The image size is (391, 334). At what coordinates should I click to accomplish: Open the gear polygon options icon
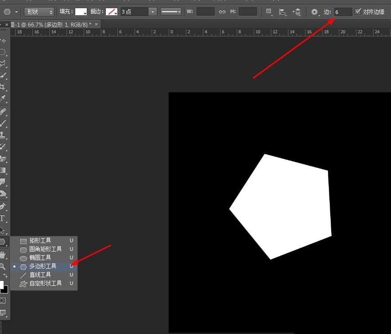pyautogui.click(x=315, y=12)
